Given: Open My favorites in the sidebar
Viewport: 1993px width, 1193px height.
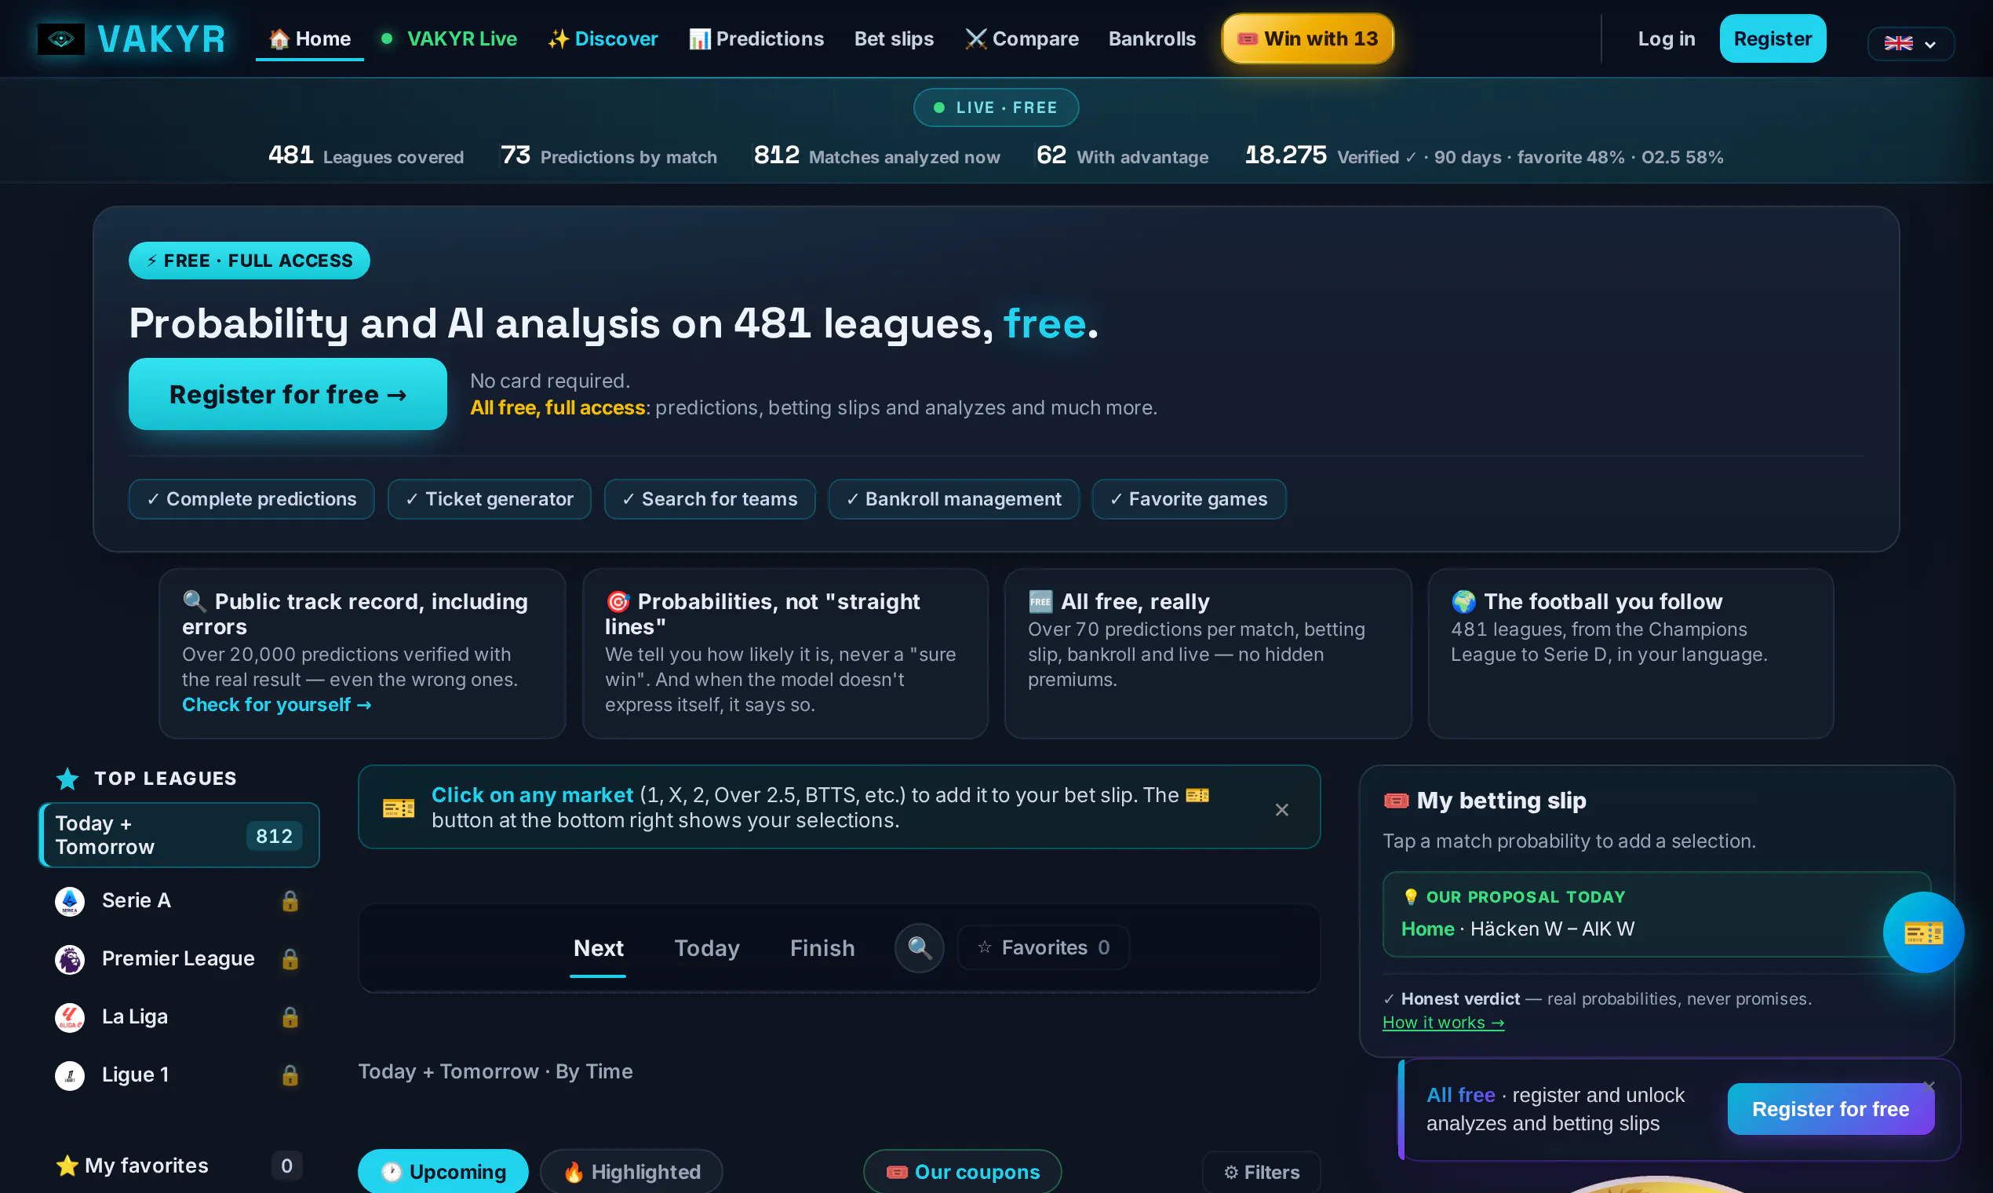Looking at the screenshot, I should coord(178,1165).
